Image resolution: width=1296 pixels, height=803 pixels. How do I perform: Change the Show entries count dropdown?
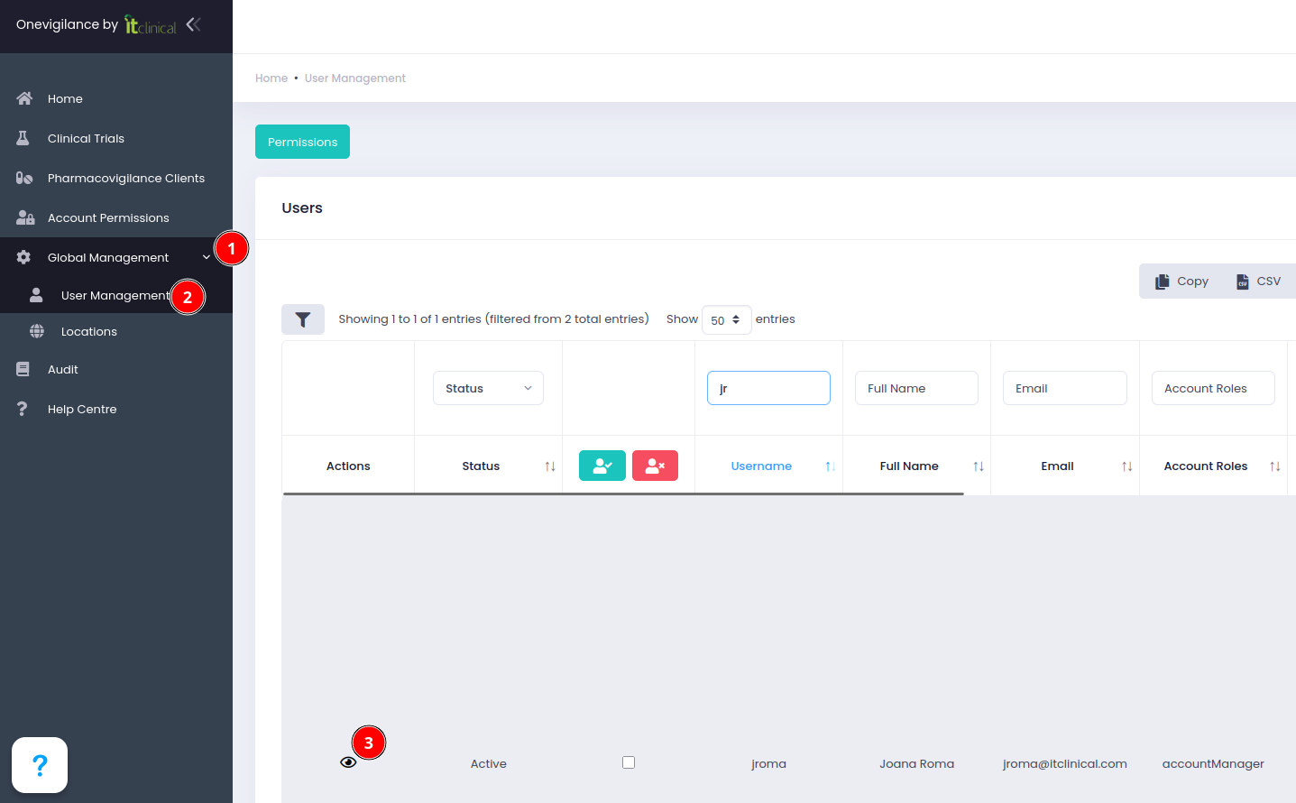point(726,319)
